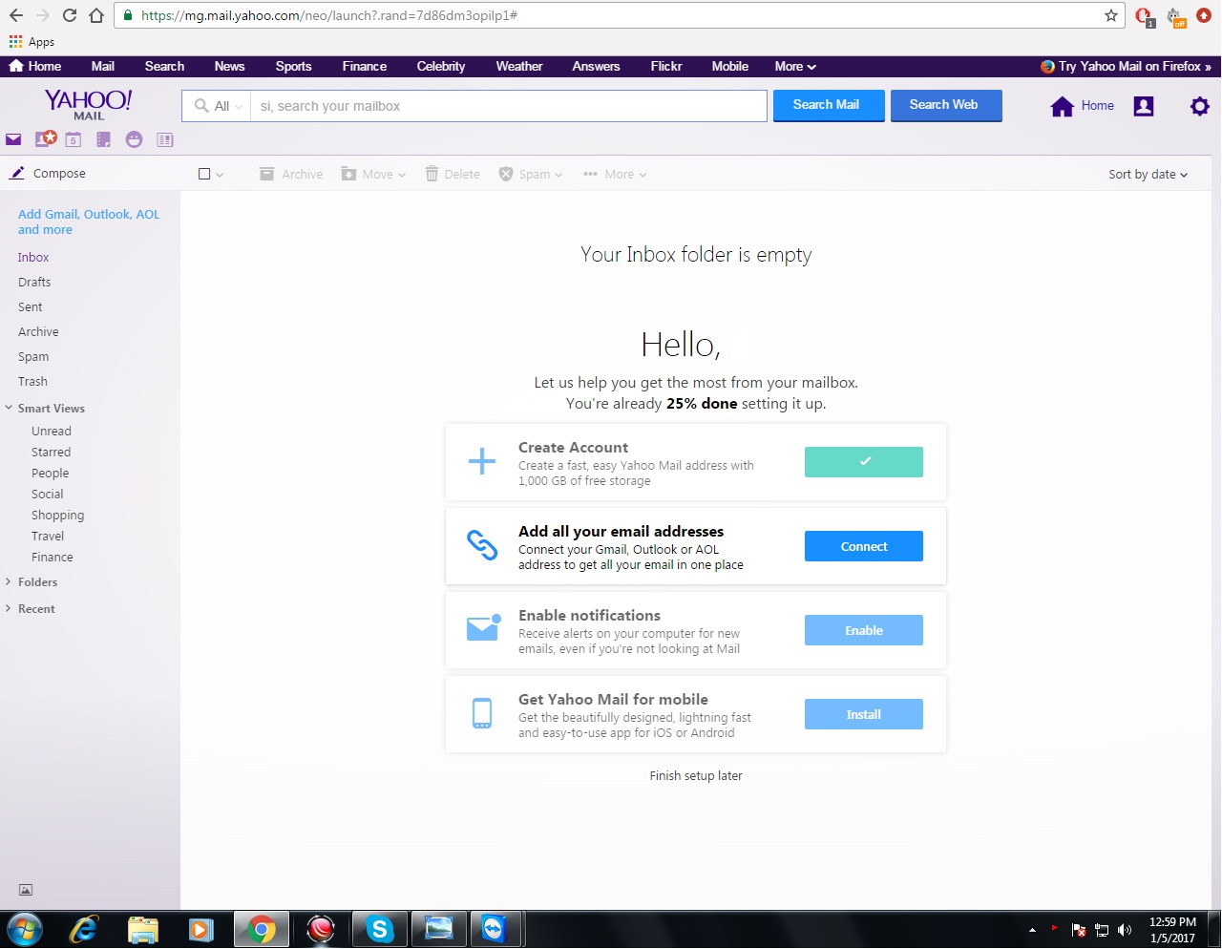This screenshot has width=1222, height=949.
Task: Open Finance in Yahoo navigation bar
Action: pos(365,66)
